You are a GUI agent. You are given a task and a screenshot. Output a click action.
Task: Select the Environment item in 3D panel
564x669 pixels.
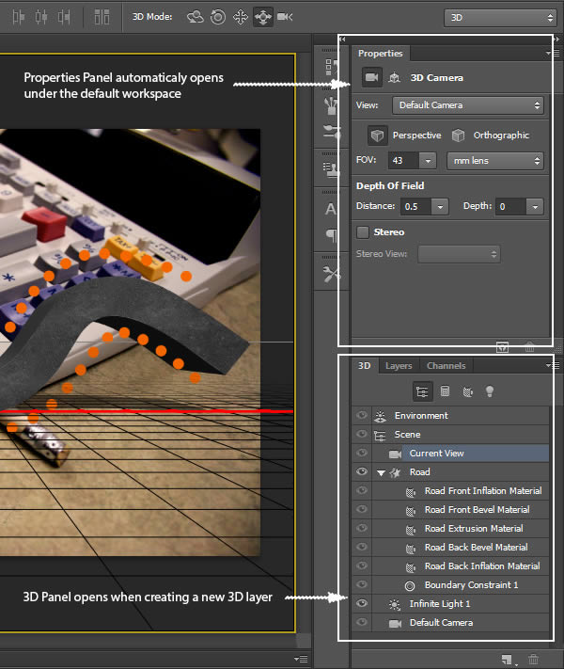point(421,416)
